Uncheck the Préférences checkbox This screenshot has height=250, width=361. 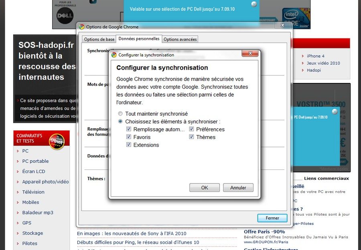point(192,129)
